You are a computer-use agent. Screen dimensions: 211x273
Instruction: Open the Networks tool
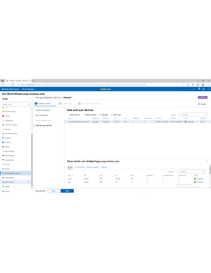click(7, 129)
